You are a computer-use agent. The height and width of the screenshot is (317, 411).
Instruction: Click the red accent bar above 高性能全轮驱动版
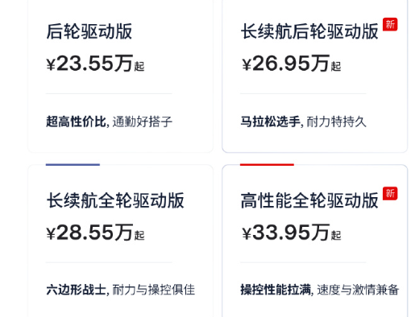pos(267,164)
